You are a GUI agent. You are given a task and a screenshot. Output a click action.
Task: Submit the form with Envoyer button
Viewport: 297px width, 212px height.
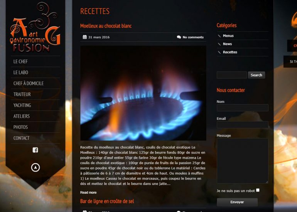[x=237, y=202]
